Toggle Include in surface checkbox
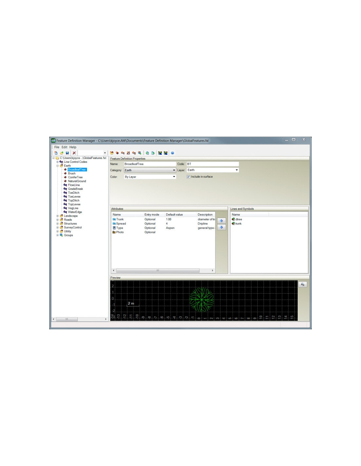Viewport: 361px width, 466px height. point(188,177)
